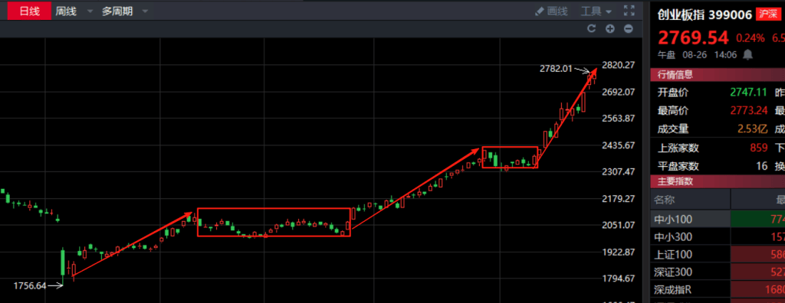Toggle fullscreen chart view icon
Screen dimensions: 785x303
tap(629, 11)
